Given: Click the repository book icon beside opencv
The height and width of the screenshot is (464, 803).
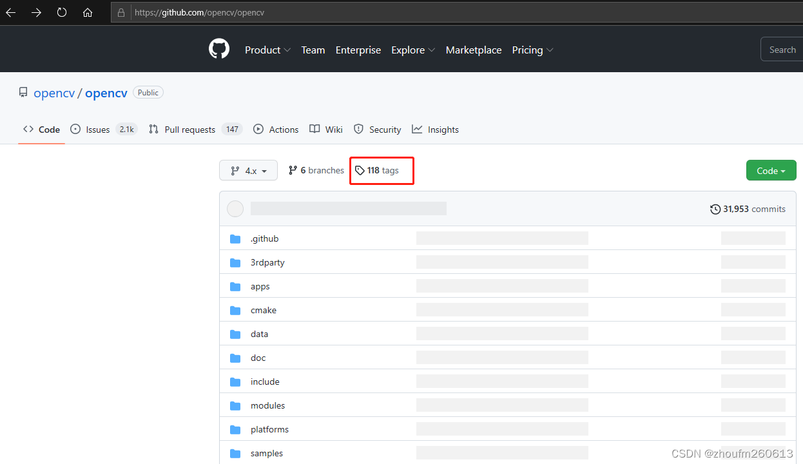Looking at the screenshot, I should pos(23,93).
